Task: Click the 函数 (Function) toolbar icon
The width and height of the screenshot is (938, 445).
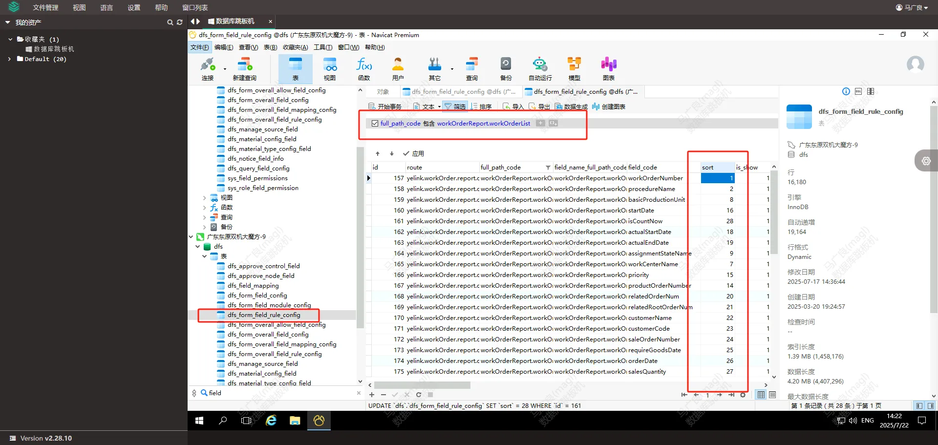Action: [x=364, y=69]
